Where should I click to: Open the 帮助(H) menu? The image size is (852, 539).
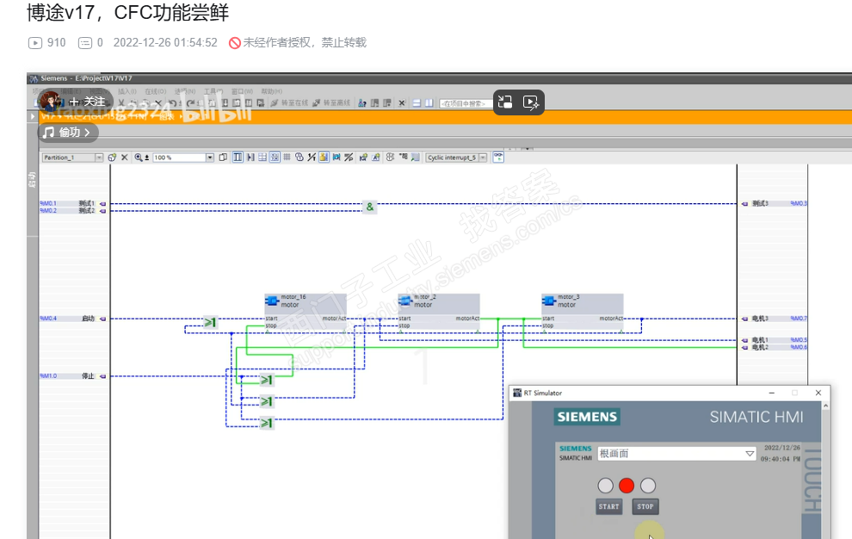pyautogui.click(x=272, y=91)
